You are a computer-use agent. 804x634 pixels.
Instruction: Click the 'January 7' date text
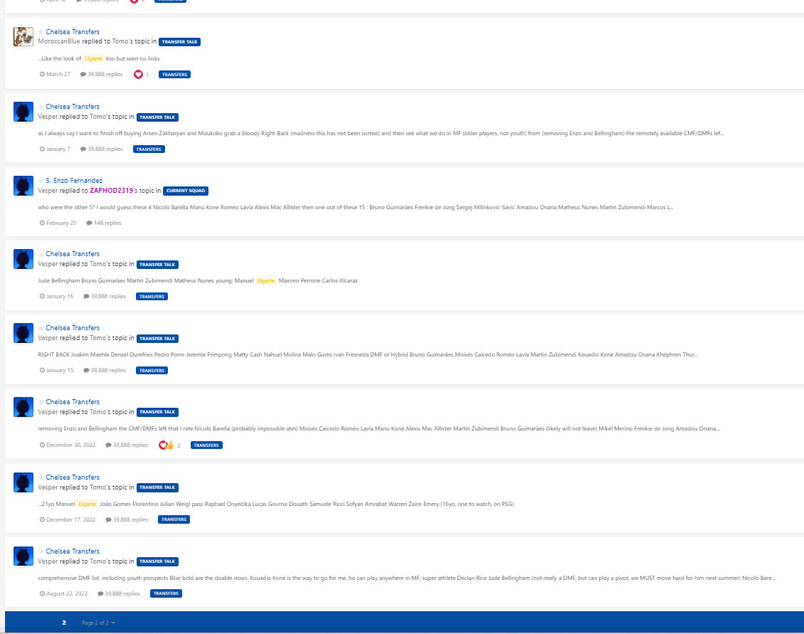(x=58, y=149)
